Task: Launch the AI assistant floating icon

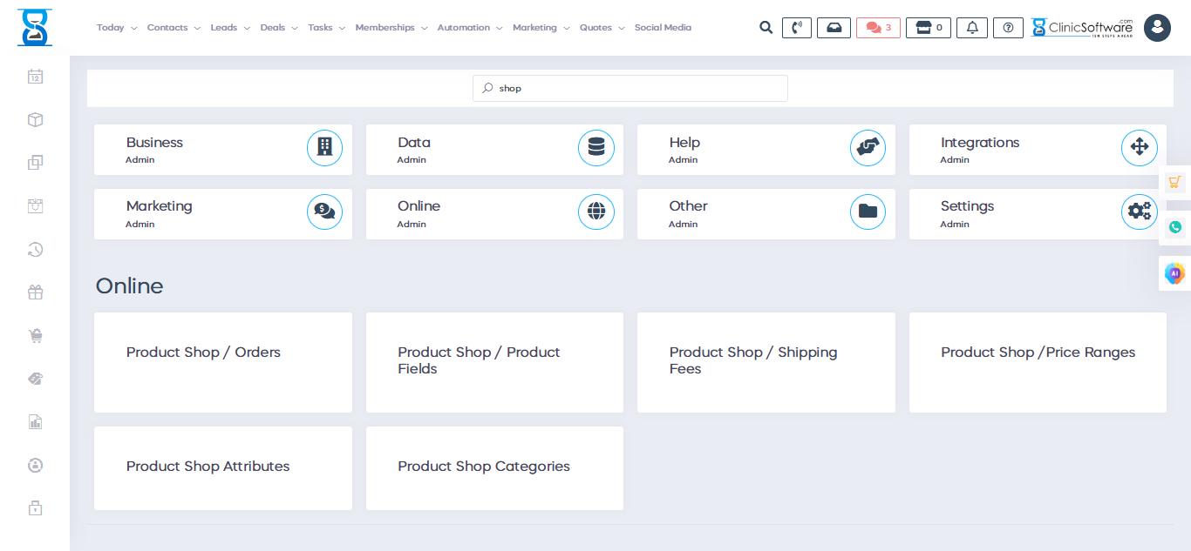Action: (1174, 272)
